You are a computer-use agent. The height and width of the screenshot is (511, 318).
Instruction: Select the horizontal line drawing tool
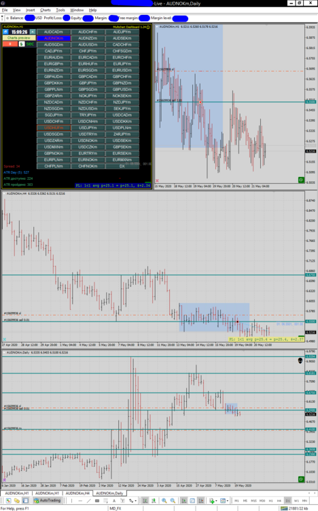[x=80, y=500]
